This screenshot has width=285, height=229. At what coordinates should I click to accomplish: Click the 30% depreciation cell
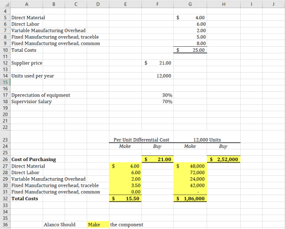(157, 95)
